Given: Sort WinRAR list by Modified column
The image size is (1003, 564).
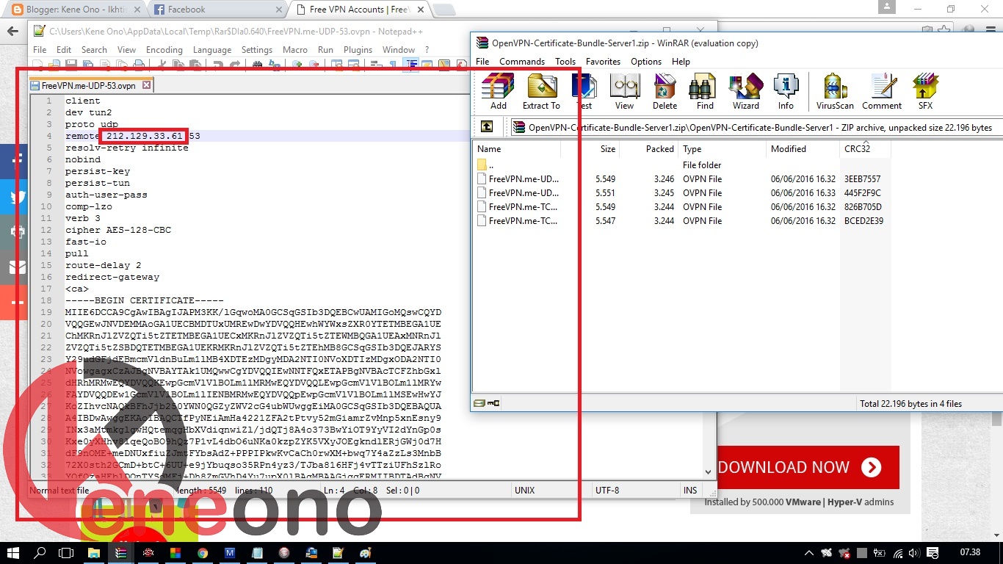Looking at the screenshot, I should pos(803,148).
